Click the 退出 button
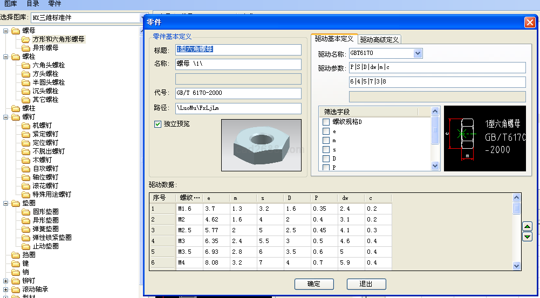 pyautogui.click(x=366, y=284)
